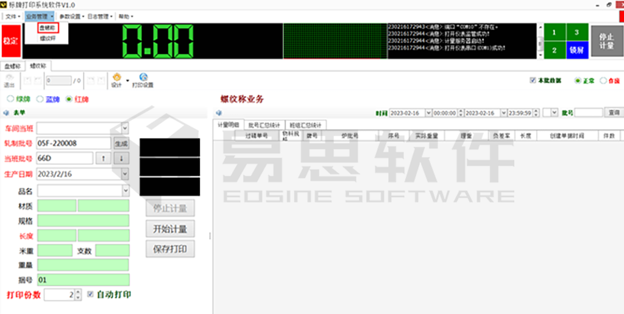
Task: Toggle the 自动打印 checkbox
Action: (90, 295)
